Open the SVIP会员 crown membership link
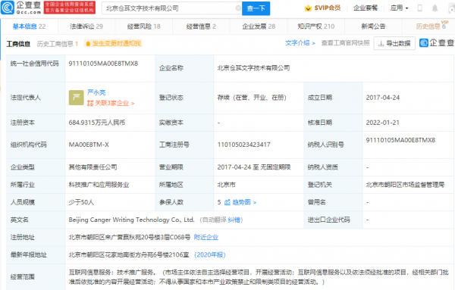Image resolution: width=455 pixels, height=290 pixels. point(323,8)
